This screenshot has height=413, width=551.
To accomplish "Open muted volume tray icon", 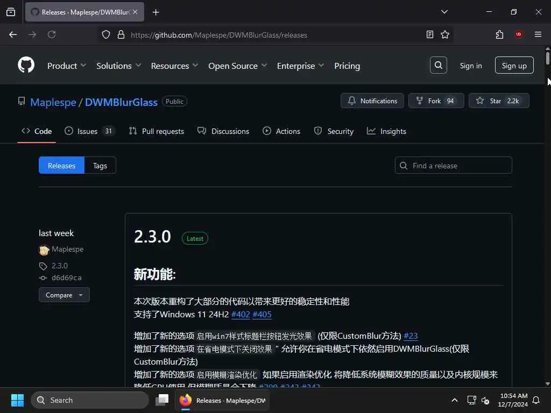I will [x=485, y=400].
